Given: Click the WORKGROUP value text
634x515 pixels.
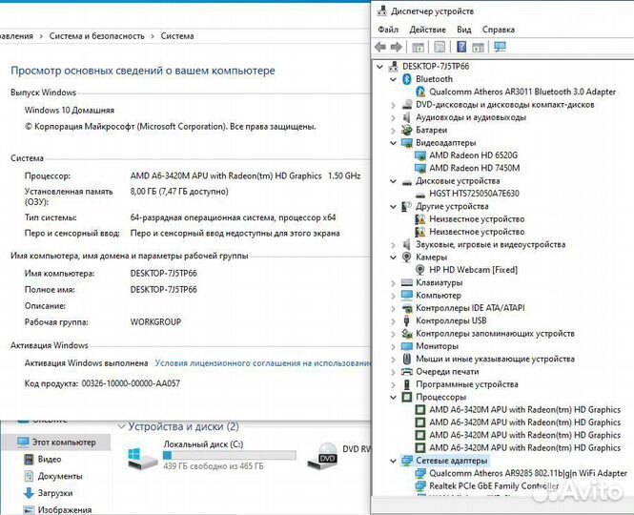Looking at the screenshot, I should 155,322.
